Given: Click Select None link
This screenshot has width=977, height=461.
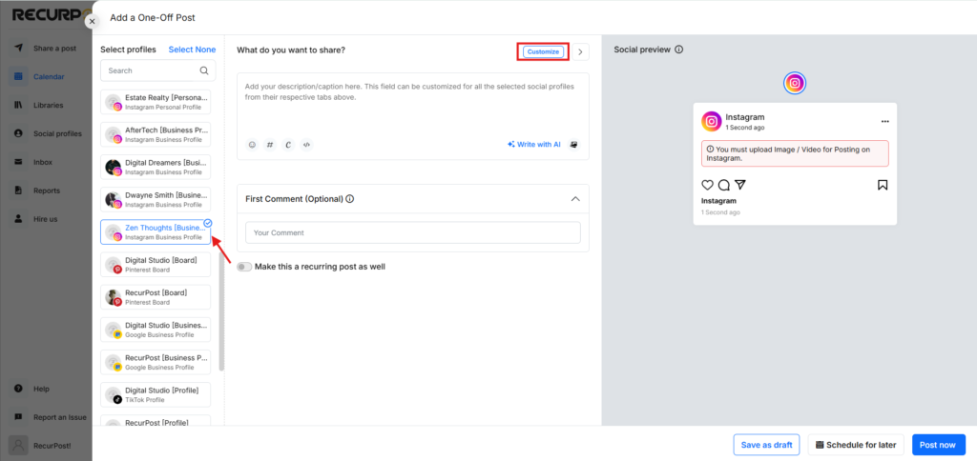Looking at the screenshot, I should pos(192,50).
